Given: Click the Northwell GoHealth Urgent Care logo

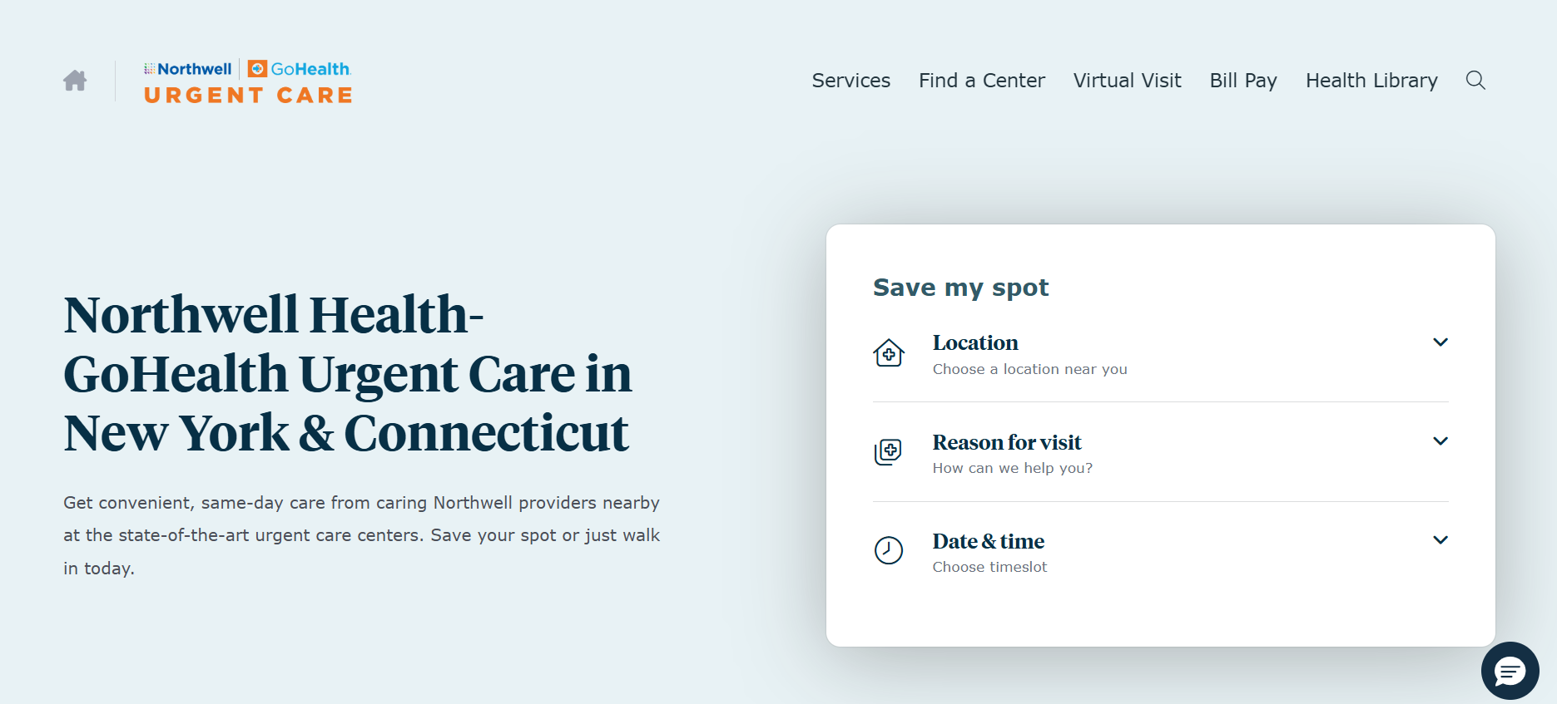Looking at the screenshot, I should pos(247,81).
